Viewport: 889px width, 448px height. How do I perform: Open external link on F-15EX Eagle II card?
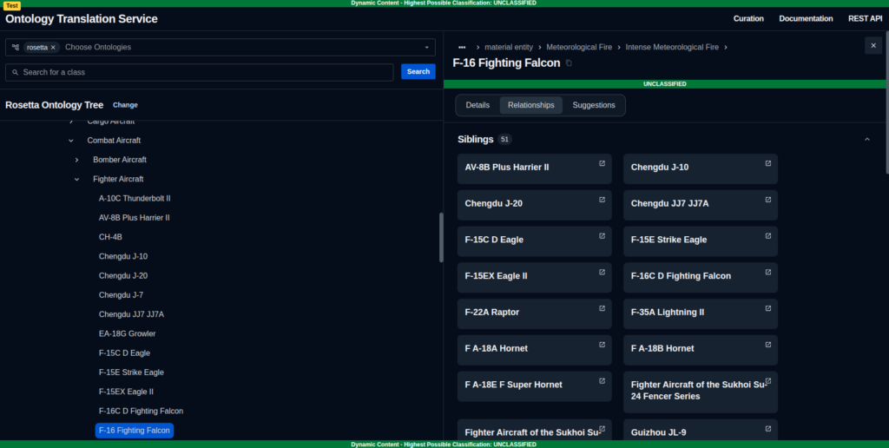point(603,273)
